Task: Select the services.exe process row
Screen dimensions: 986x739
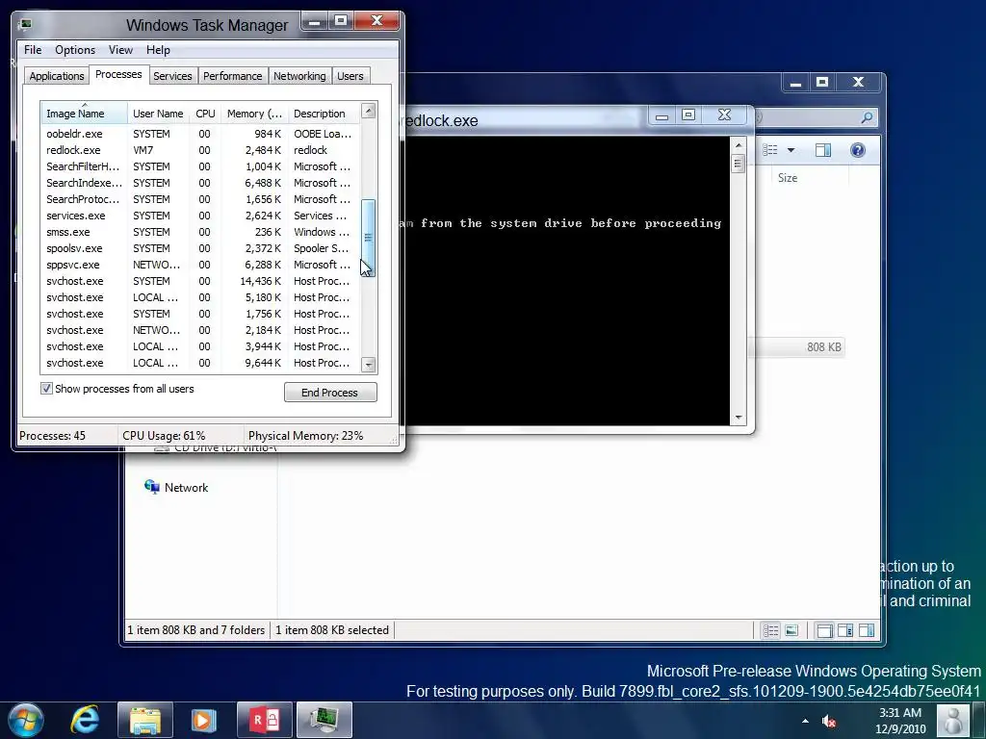Action: point(200,216)
